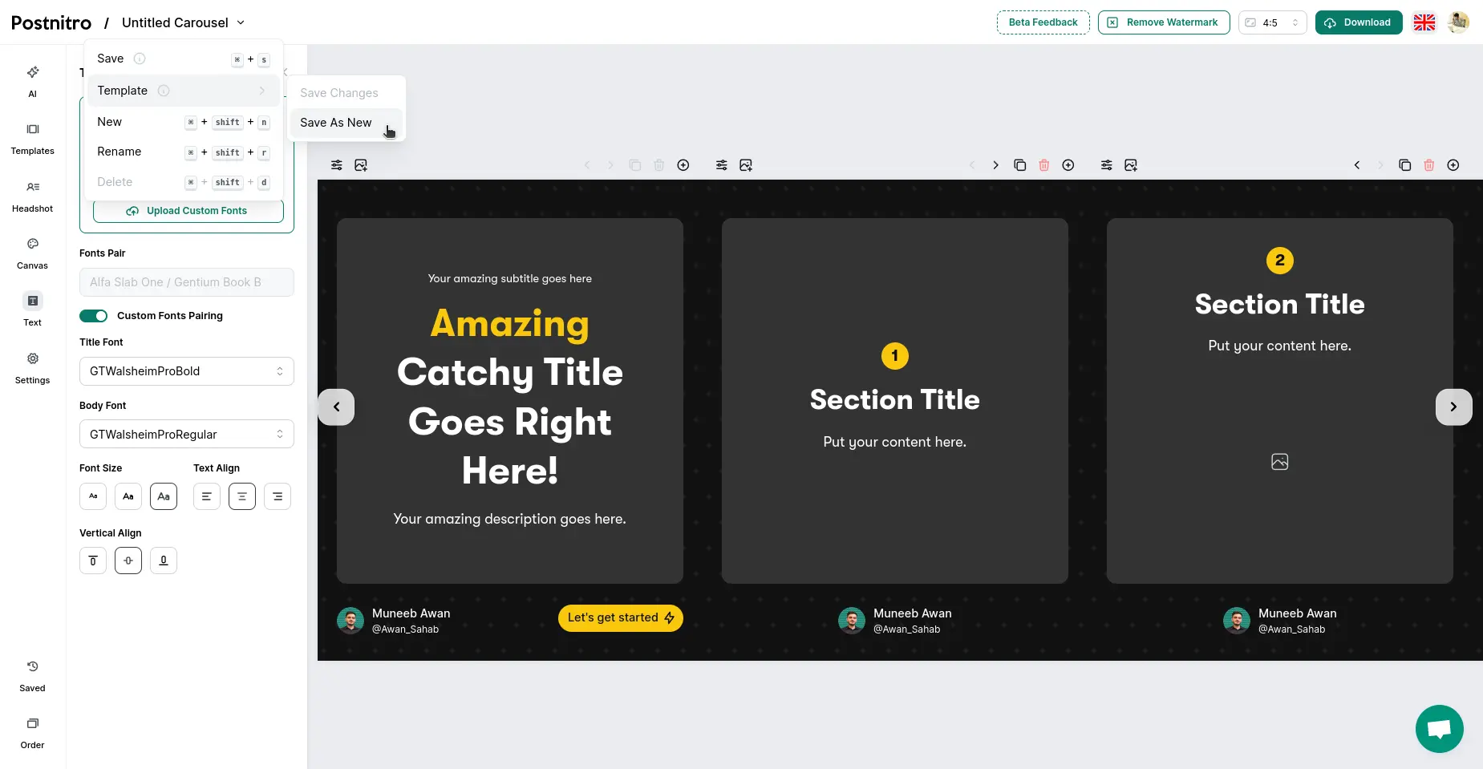The height and width of the screenshot is (769, 1483).
Task: Add an image to the first slide
Action: tap(361, 164)
